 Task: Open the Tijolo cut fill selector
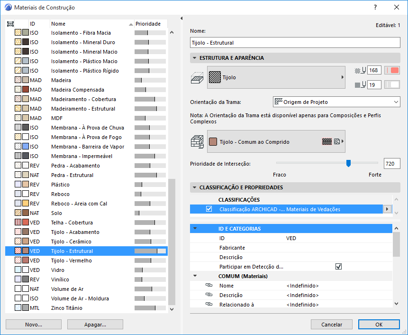[x=276, y=77]
